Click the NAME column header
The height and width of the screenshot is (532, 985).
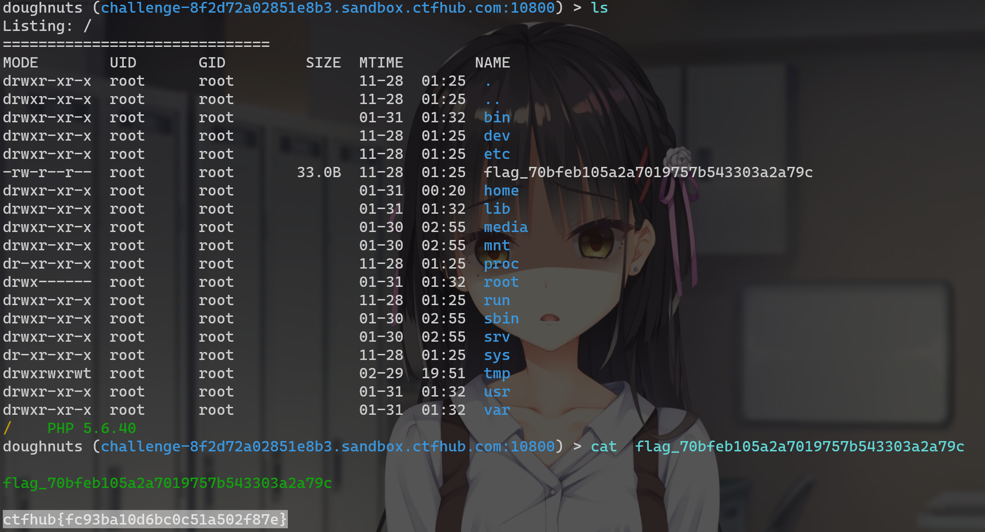coord(492,63)
